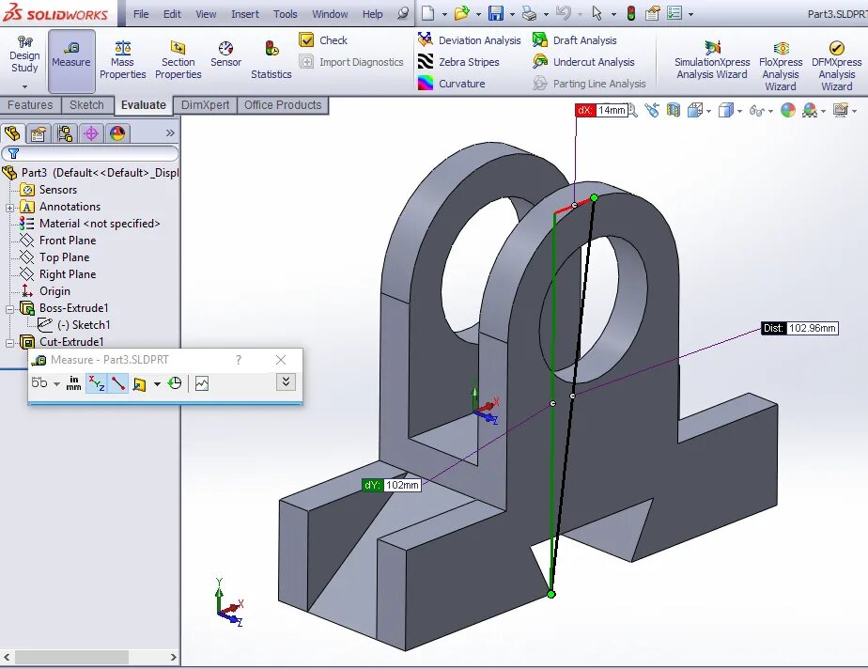Click the Section View icon
The height and width of the screenshot is (669, 868).
[x=674, y=110]
